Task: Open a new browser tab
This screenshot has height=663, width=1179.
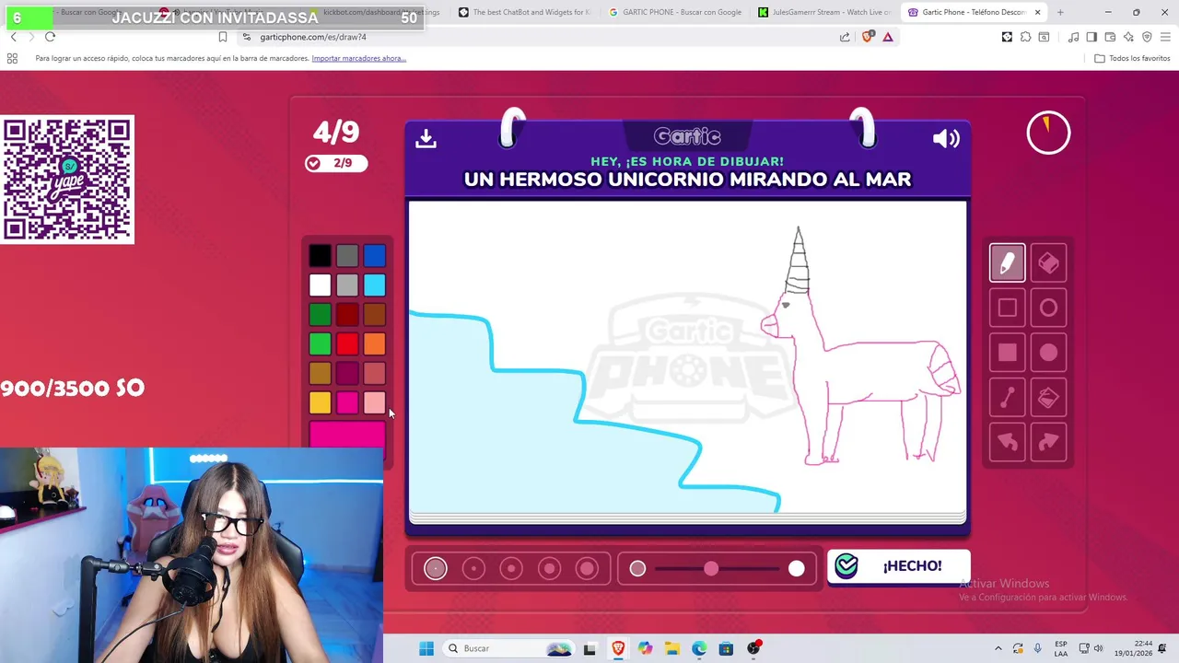Action: (1060, 12)
